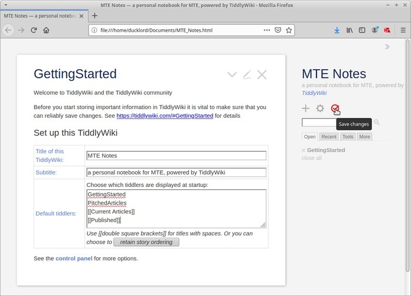Expand more actions chevron on GettingStarted tiddler
Screen dimensions: 411x296
click(232, 74)
